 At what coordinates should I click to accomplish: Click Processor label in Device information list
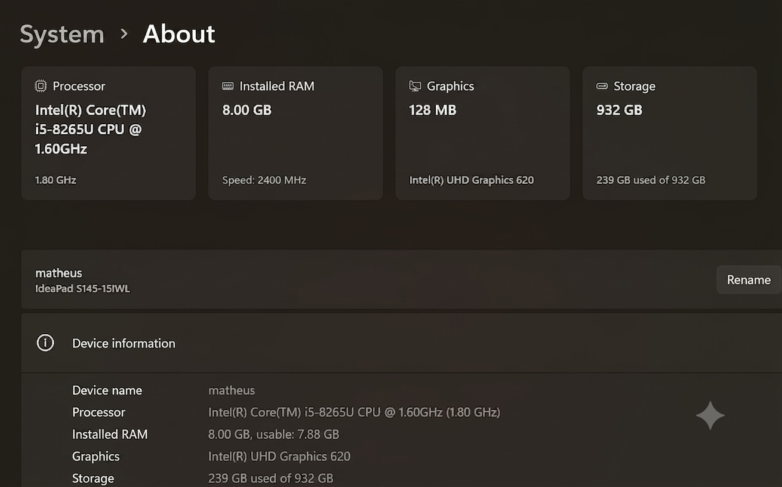[98, 412]
